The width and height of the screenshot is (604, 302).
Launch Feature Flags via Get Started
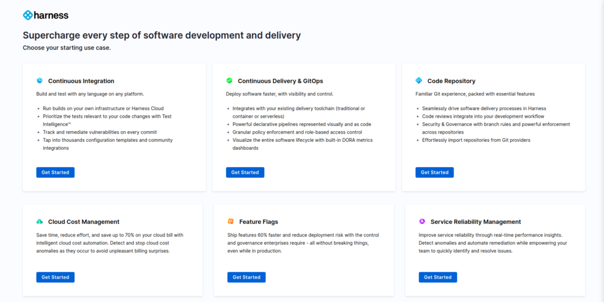pyautogui.click(x=247, y=277)
